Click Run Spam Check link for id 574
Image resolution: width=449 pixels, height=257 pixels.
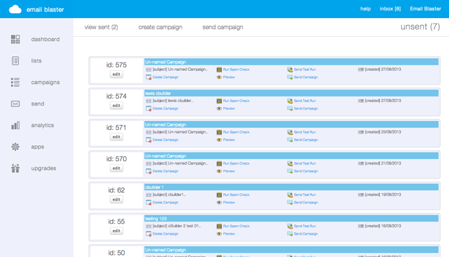click(x=236, y=101)
